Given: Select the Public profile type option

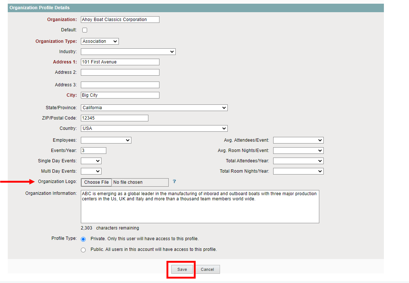Looking at the screenshot, I should 83,250.
